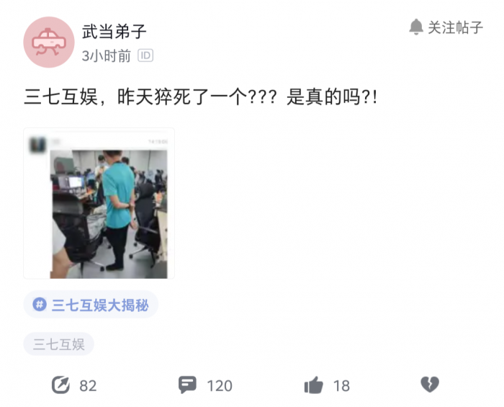Image resolution: width=504 pixels, height=407 pixels.
Task: Open the username 武当弟子
Action: tap(114, 32)
